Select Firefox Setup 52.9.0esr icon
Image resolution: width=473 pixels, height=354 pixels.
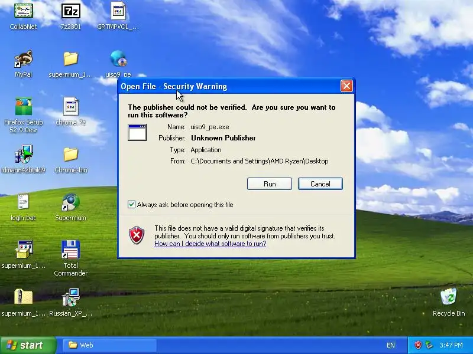point(23,107)
